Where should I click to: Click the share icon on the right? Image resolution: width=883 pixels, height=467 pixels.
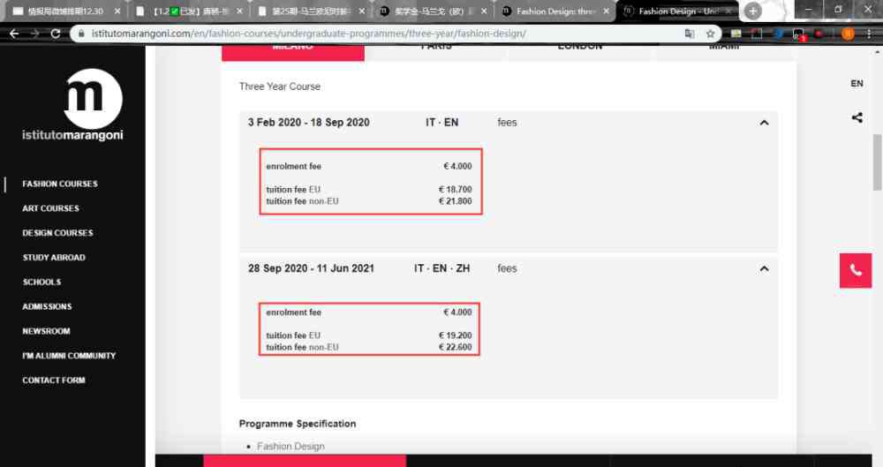click(x=857, y=117)
